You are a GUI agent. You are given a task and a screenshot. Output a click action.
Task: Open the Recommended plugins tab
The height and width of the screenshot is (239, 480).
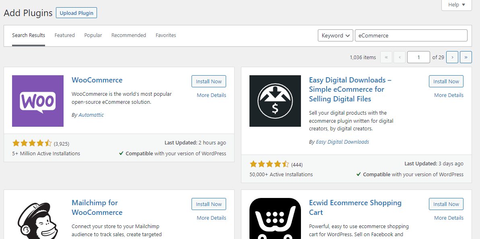point(129,35)
